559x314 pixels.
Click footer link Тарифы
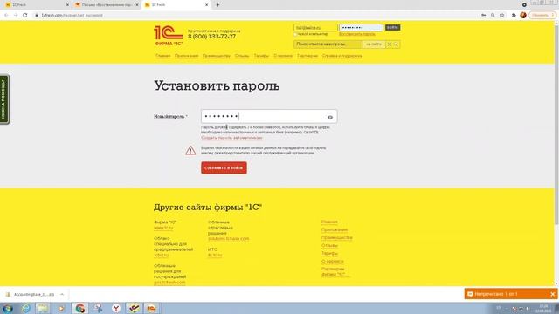tap(329, 253)
